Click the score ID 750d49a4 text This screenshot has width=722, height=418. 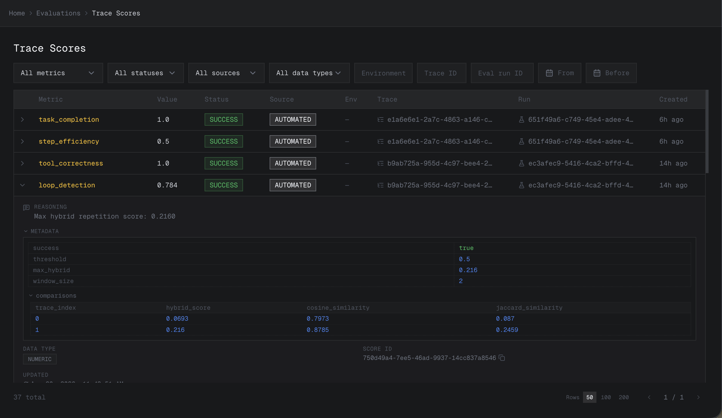[x=429, y=358]
